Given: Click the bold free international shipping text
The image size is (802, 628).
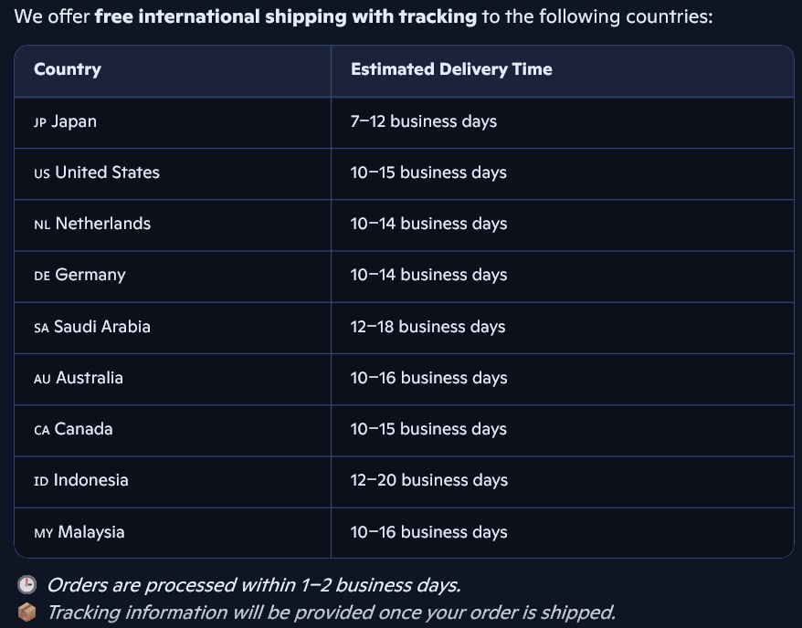Looking at the screenshot, I should point(285,16).
